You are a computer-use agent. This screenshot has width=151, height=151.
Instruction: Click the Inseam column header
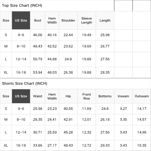click(x=123, y=96)
